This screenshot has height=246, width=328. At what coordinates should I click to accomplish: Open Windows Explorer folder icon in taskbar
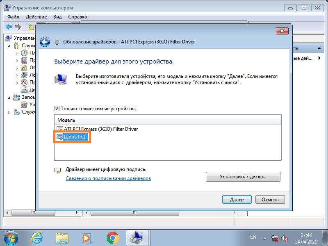click(x=62, y=237)
